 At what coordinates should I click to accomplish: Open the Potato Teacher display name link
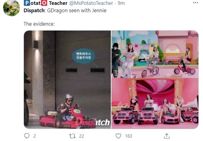pos(46,3)
